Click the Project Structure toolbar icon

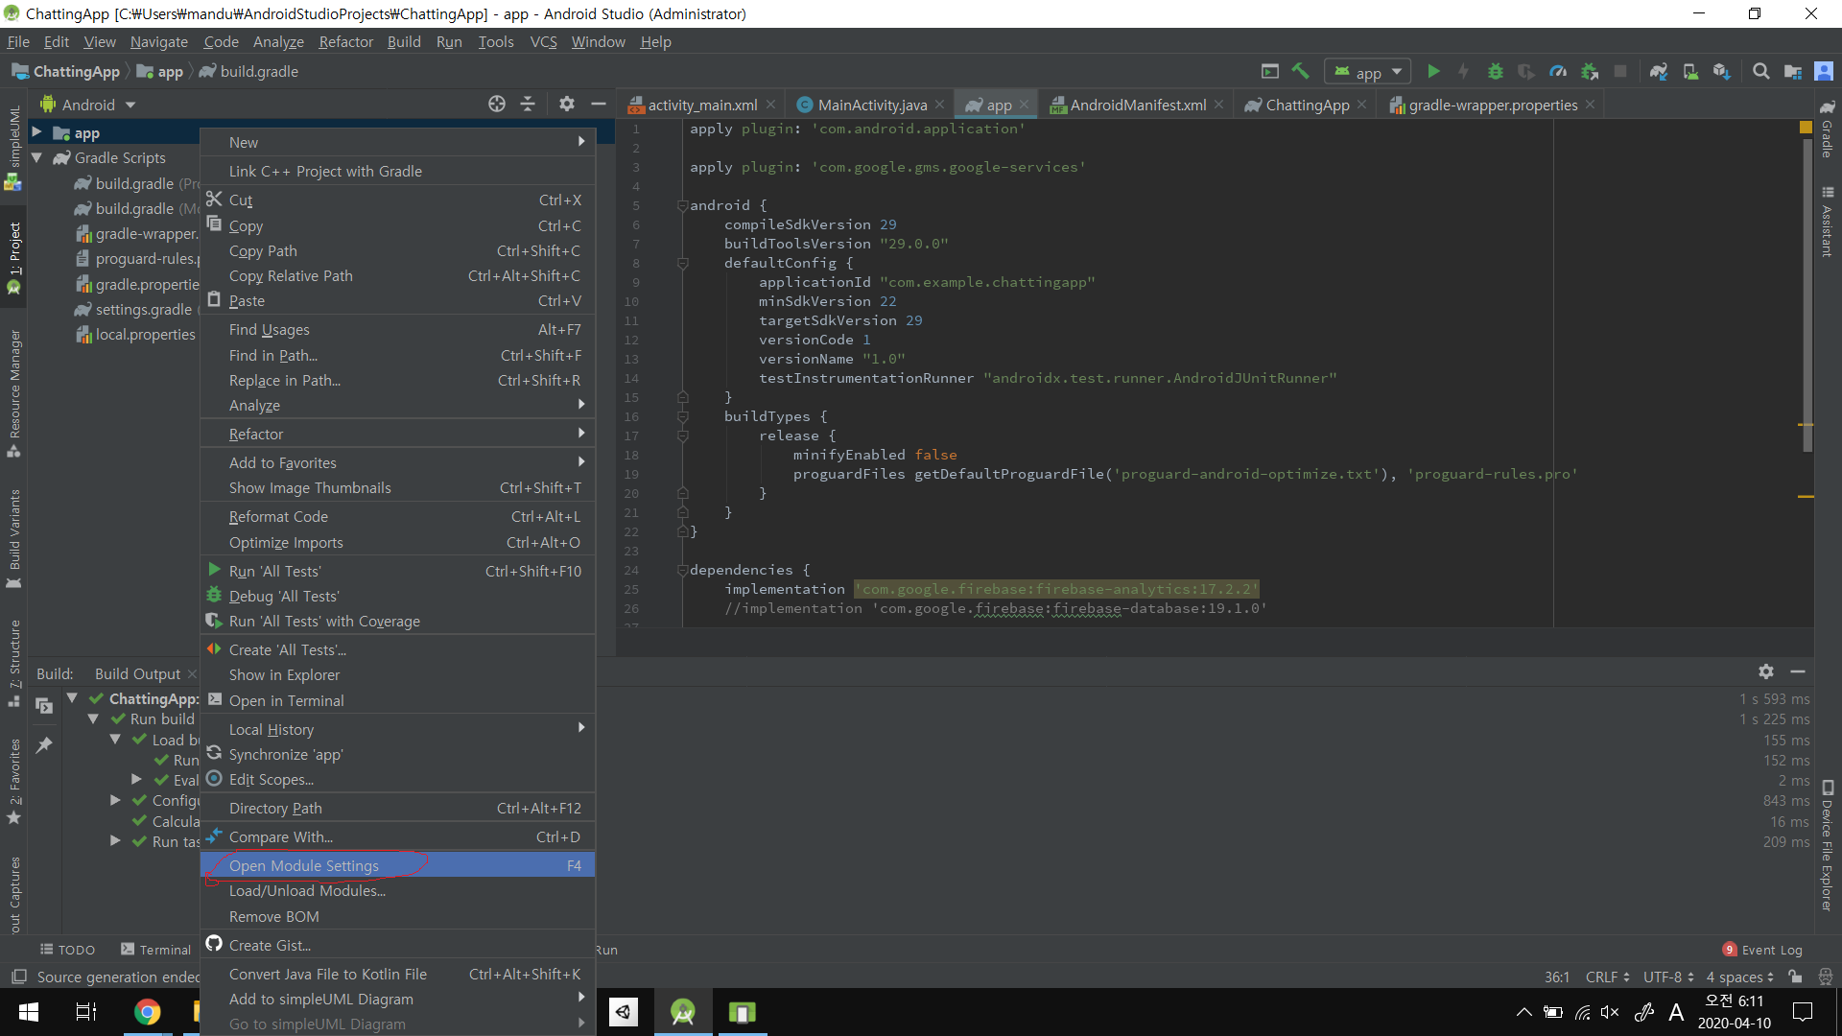pyautogui.click(x=1792, y=71)
